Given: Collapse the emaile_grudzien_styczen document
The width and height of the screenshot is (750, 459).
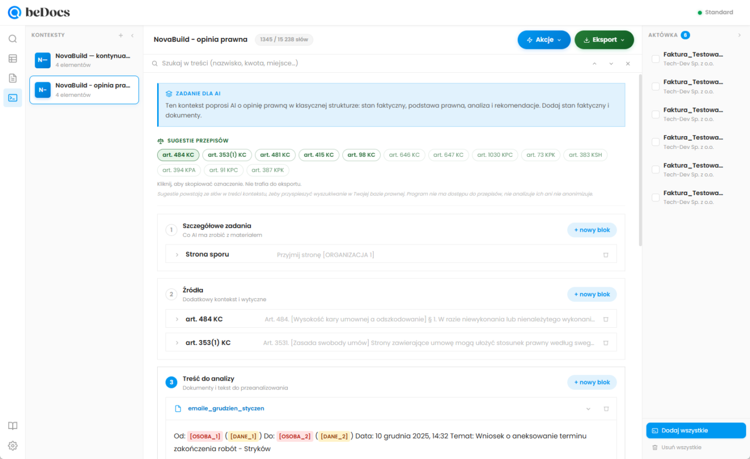Looking at the screenshot, I should (588, 409).
